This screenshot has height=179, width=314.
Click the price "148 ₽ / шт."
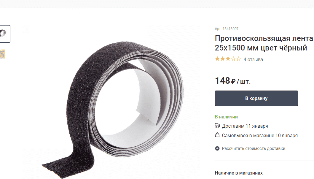pos(233,81)
